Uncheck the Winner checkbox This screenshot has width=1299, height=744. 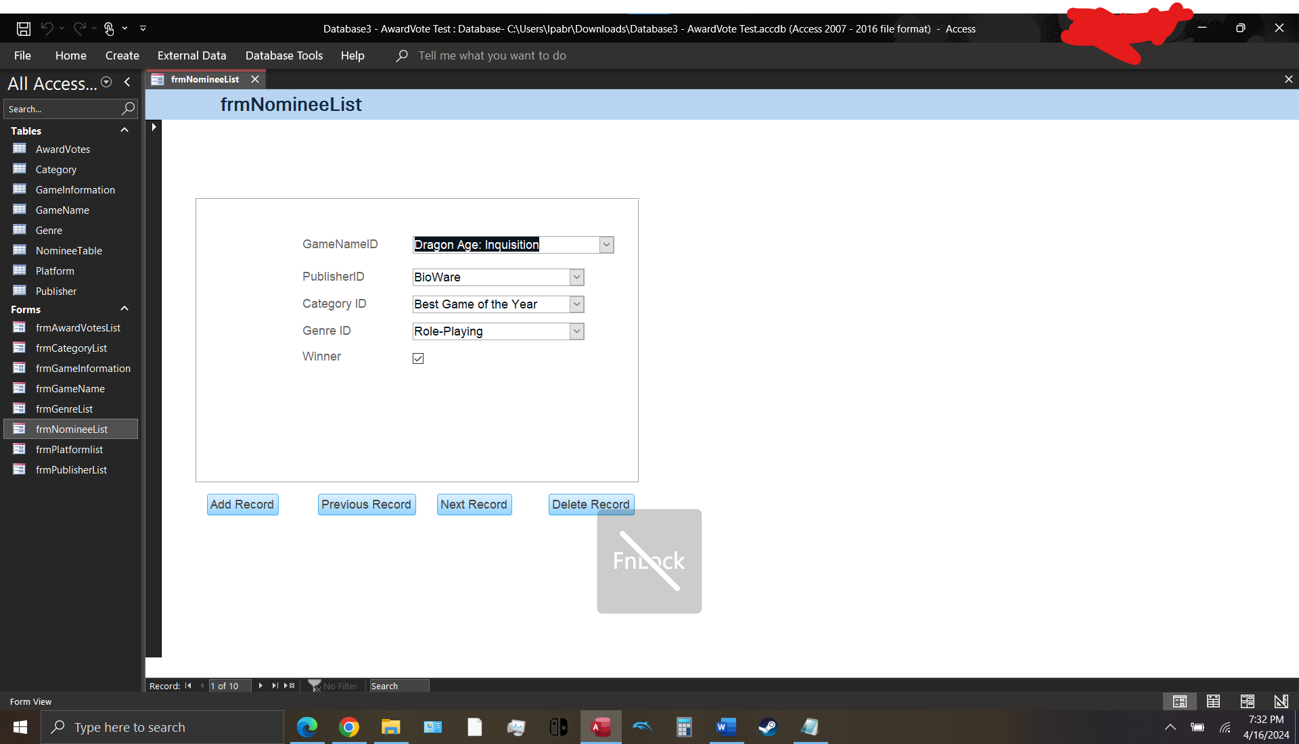point(418,358)
